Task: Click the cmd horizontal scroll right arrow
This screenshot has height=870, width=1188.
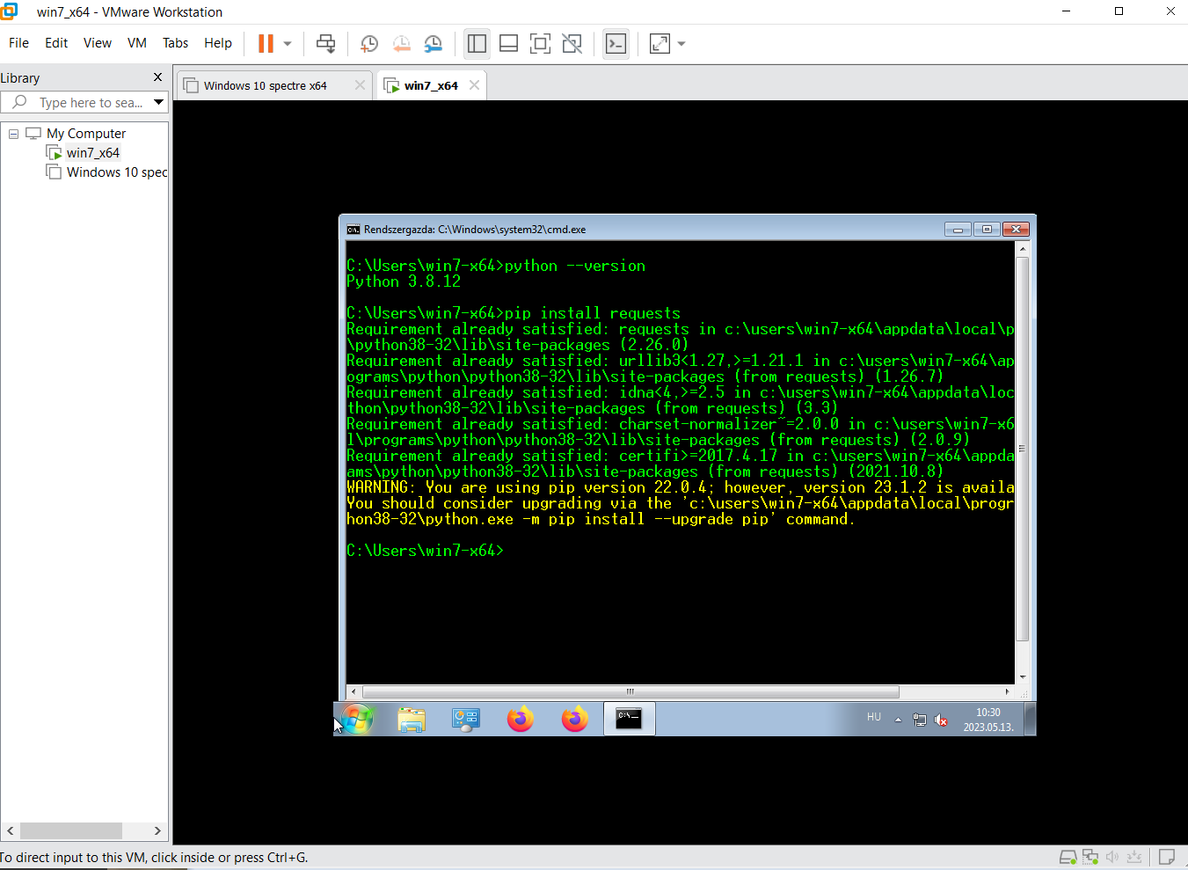Action: coord(1008,691)
